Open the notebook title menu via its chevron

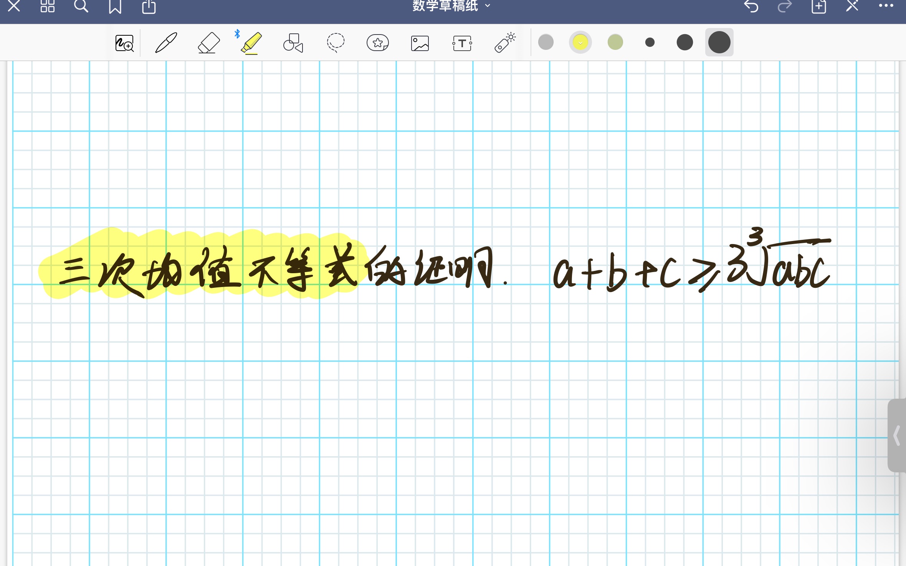point(488,5)
